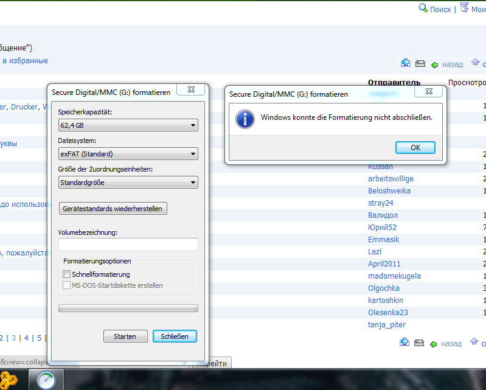Open sender Lazl profile
The image size is (486, 390).
375,252
